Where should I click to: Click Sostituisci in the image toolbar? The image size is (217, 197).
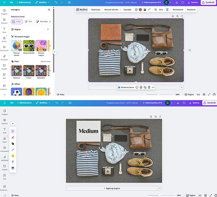[96, 10]
